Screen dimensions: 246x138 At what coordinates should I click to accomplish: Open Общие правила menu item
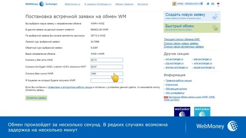click(x=125, y=4)
